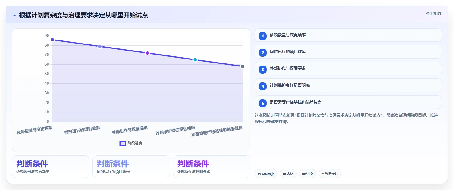Click the y-axis value 90

pyautogui.click(x=47, y=36)
